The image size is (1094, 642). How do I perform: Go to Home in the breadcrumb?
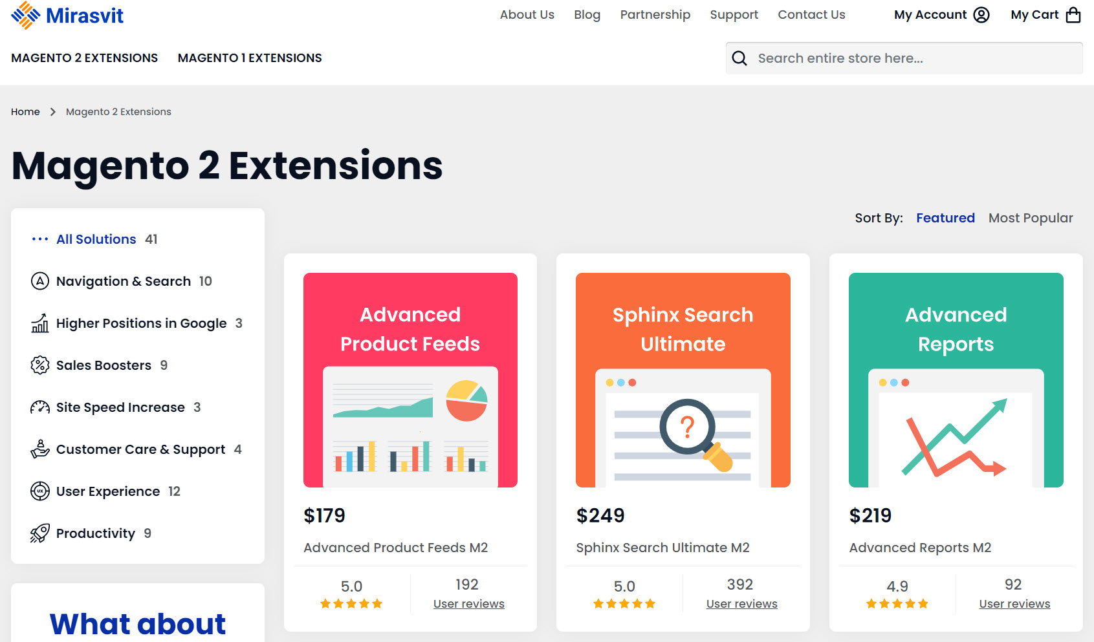[x=25, y=112]
